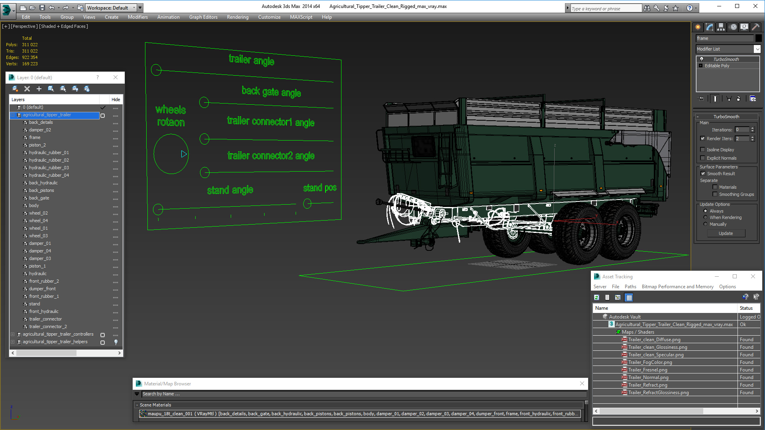Click the Project Folder icon in quick access toolbar
Image resolution: width=765 pixels, height=430 pixels.
pos(80,8)
